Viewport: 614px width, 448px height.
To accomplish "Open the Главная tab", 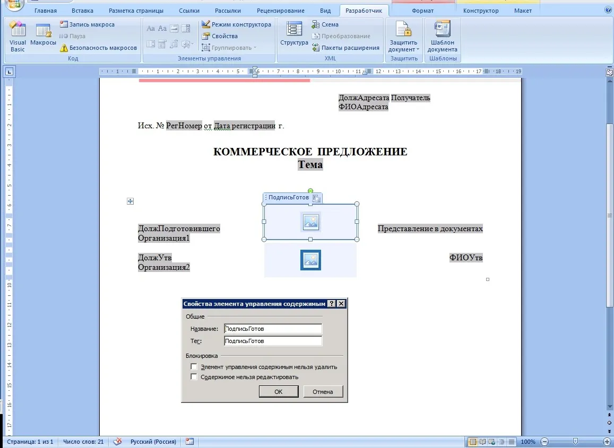I will 46,11.
